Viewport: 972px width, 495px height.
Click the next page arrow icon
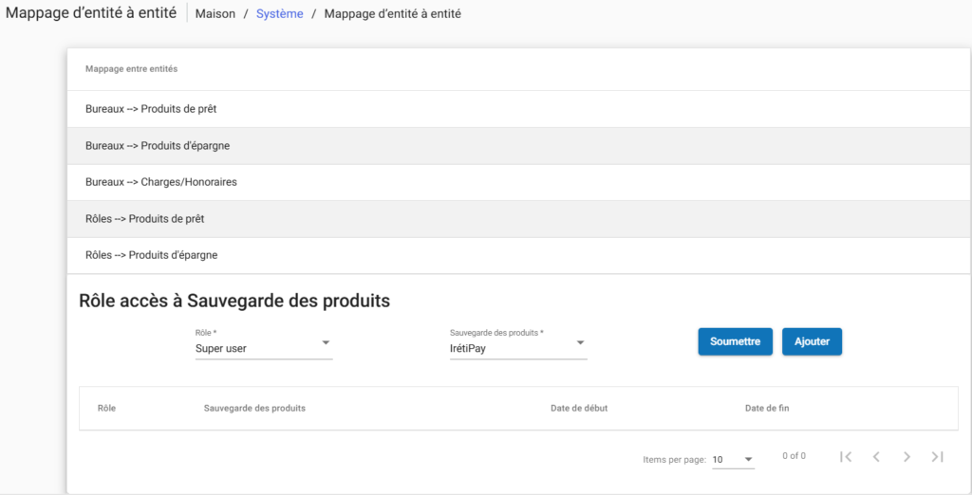(x=907, y=457)
